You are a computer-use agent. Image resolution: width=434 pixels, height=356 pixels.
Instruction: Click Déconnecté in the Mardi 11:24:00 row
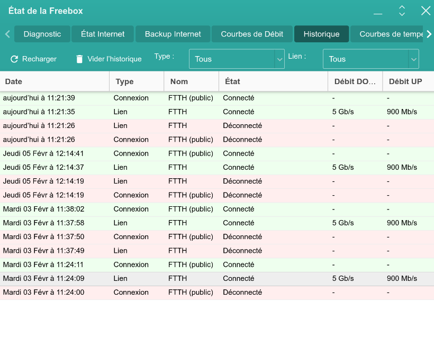(x=242, y=293)
